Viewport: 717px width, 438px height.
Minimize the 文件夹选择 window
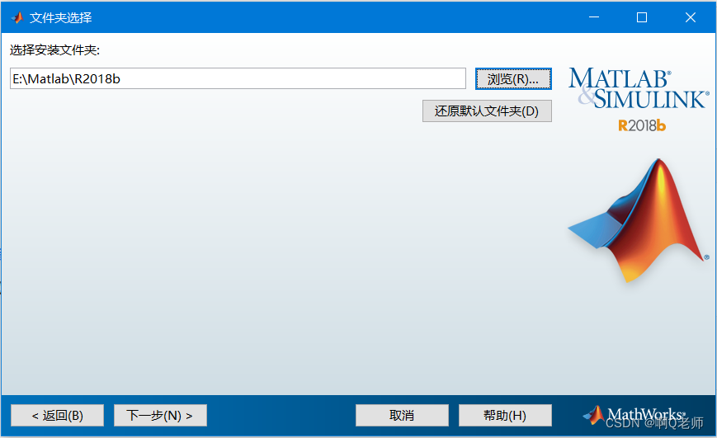[x=594, y=17]
